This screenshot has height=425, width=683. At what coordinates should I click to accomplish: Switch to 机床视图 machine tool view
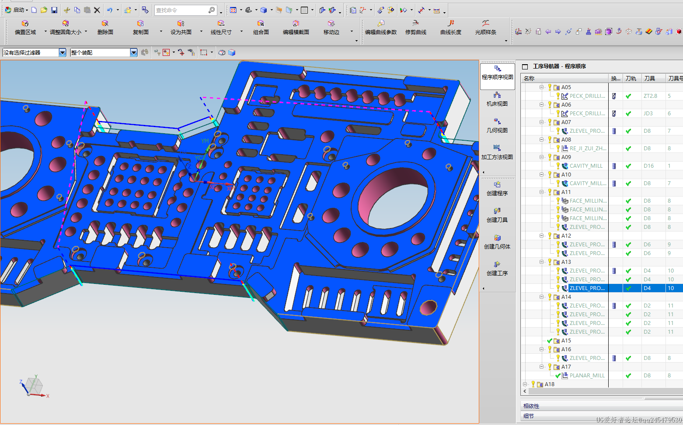click(x=497, y=100)
